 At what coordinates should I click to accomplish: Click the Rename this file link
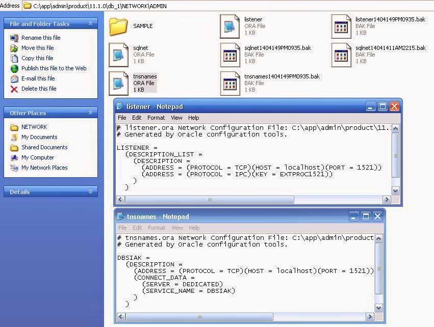point(41,38)
